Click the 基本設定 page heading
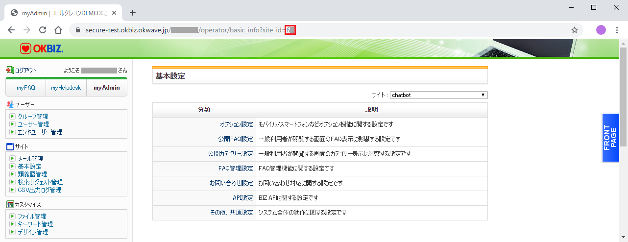Viewport: 628px width, 242px height. (170, 76)
